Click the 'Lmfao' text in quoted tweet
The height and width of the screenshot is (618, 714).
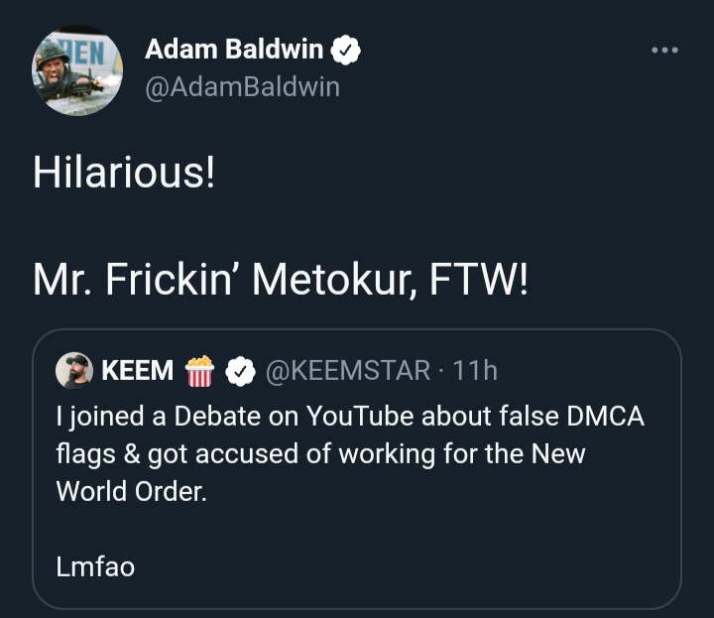[95, 567]
